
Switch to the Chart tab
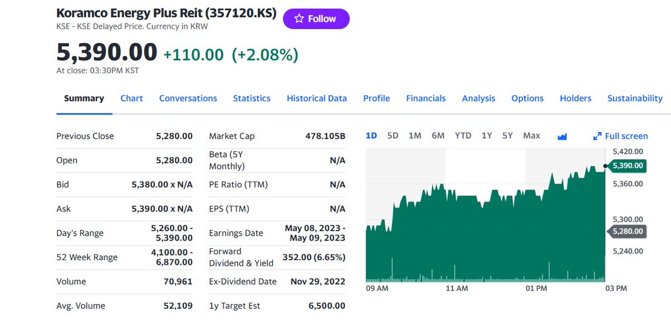(131, 98)
